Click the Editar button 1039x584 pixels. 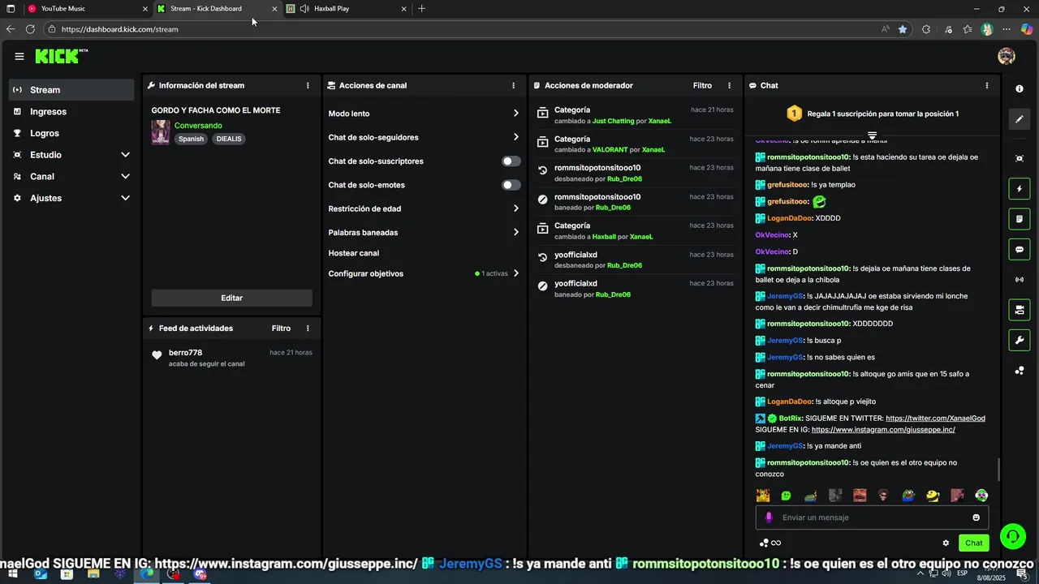tap(231, 298)
